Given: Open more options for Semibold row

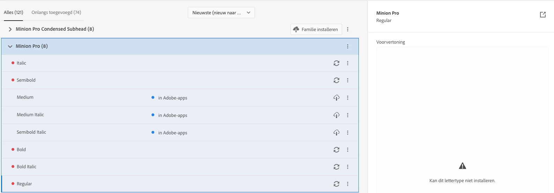Looking at the screenshot, I should click(348, 80).
